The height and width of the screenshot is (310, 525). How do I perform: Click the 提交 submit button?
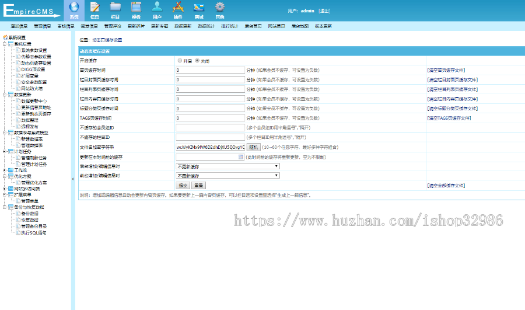[183, 185]
